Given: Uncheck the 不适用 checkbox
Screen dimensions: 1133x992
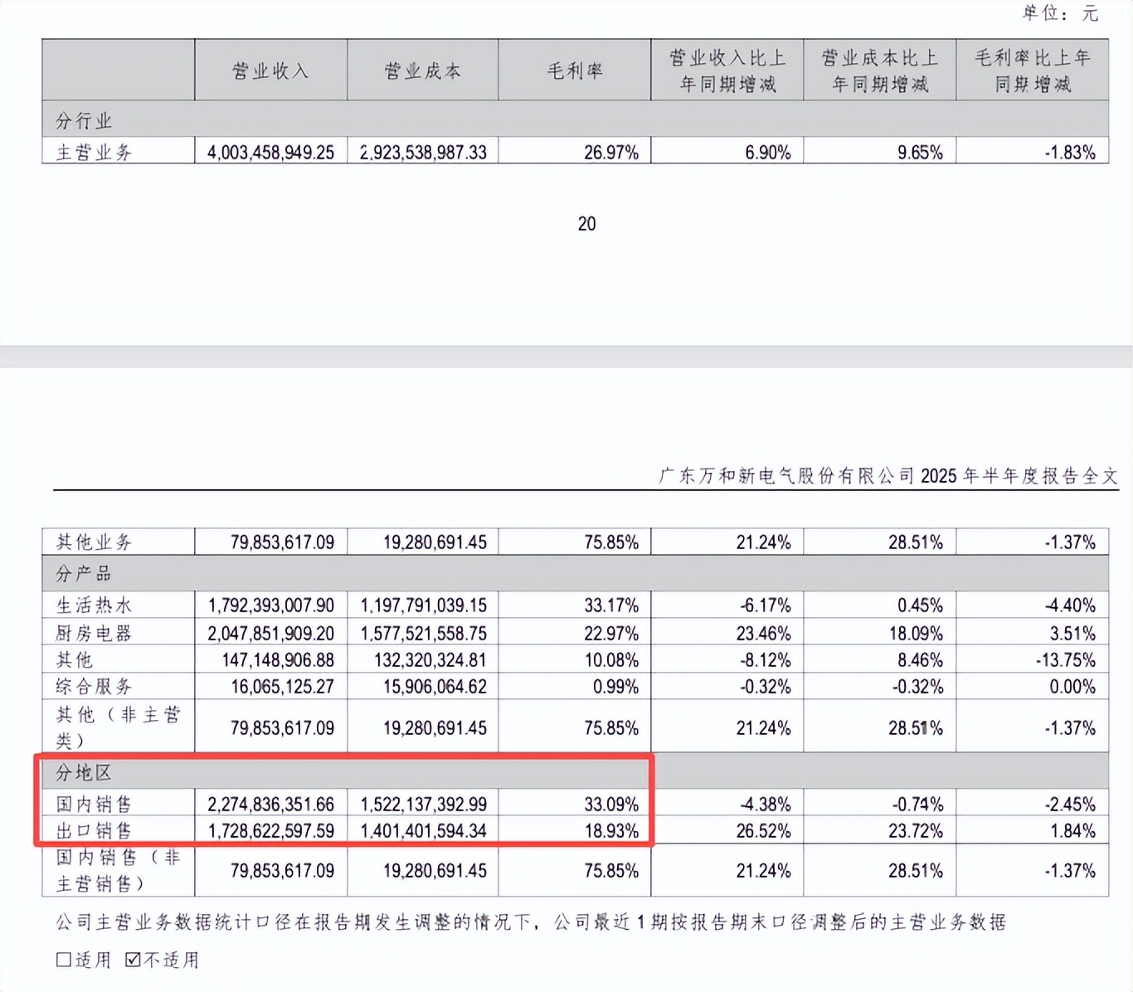Looking at the screenshot, I should [x=133, y=960].
